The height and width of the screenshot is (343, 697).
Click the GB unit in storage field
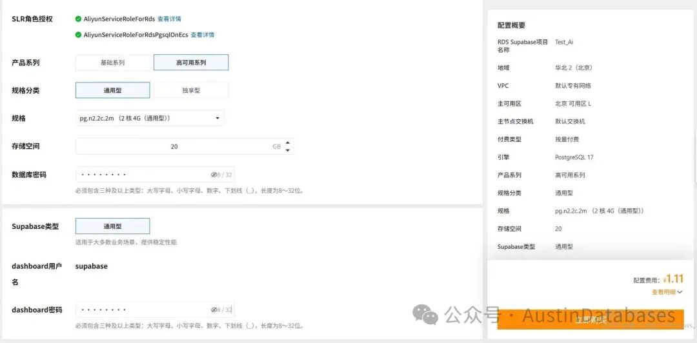tap(276, 146)
